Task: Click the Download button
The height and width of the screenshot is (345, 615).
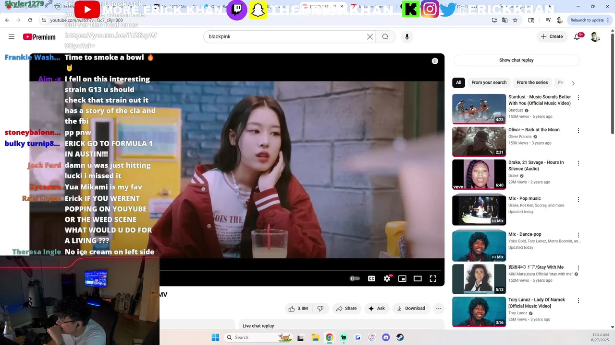Action: pyautogui.click(x=410, y=309)
